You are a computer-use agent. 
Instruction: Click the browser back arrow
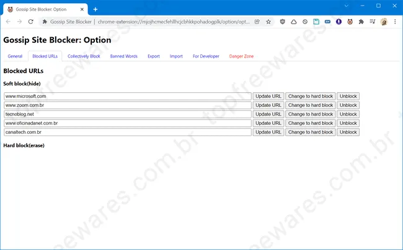pos(8,22)
